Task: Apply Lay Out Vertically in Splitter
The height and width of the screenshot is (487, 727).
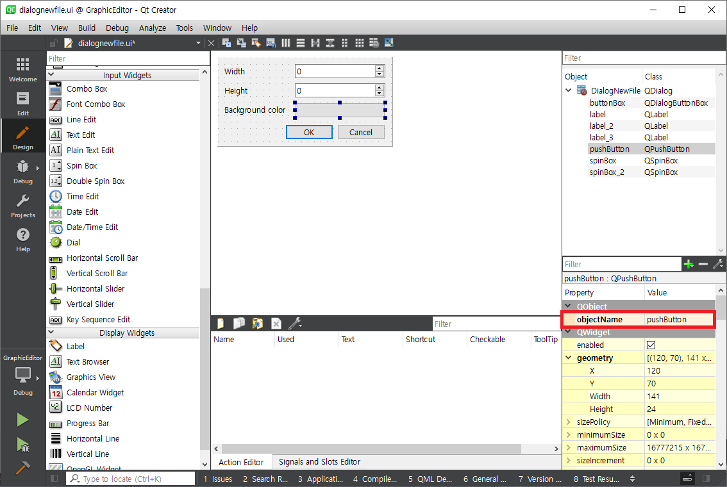Action: click(x=330, y=43)
